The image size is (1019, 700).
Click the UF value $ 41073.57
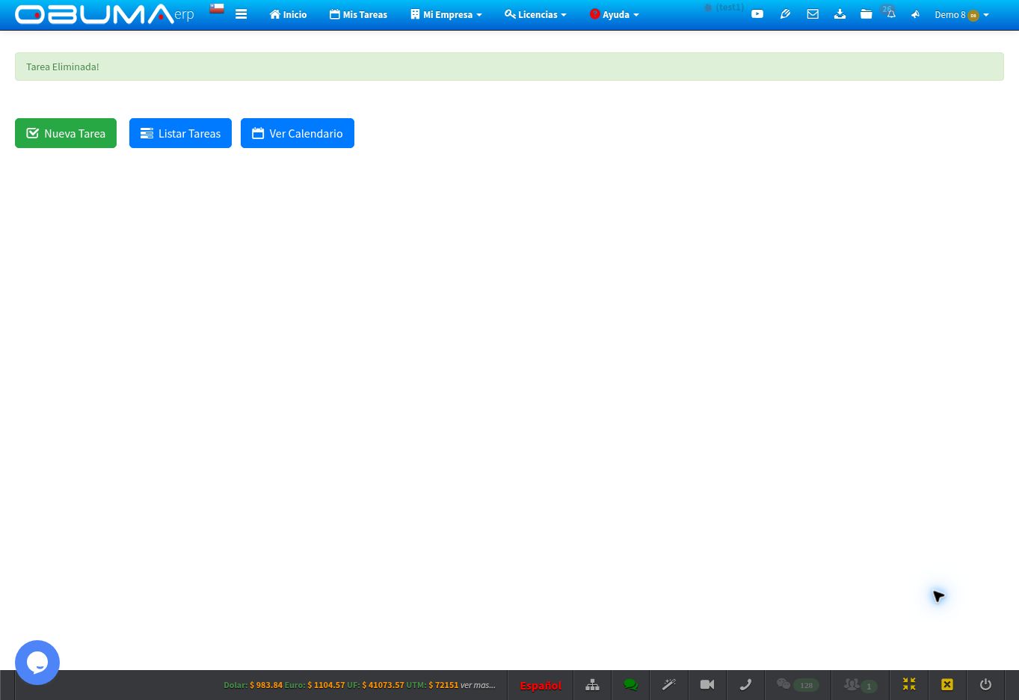pos(383,685)
